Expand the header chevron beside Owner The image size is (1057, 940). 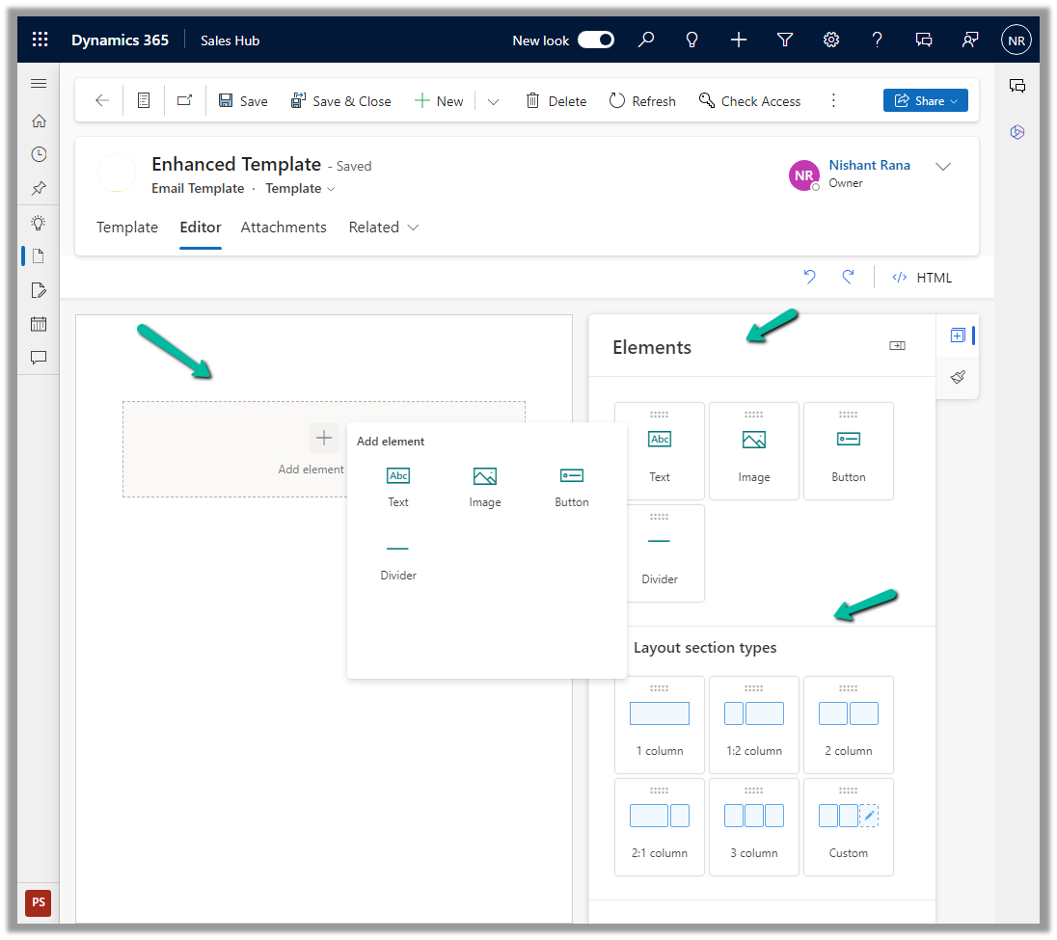[943, 167]
